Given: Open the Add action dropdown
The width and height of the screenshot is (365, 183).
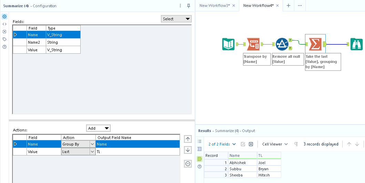Looking at the screenshot, I should 98,128.
